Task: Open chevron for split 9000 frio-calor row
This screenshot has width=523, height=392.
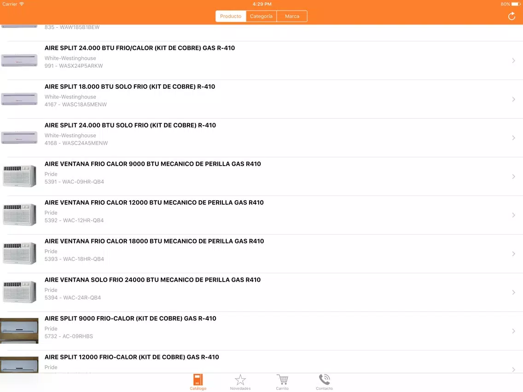Action: (514, 331)
